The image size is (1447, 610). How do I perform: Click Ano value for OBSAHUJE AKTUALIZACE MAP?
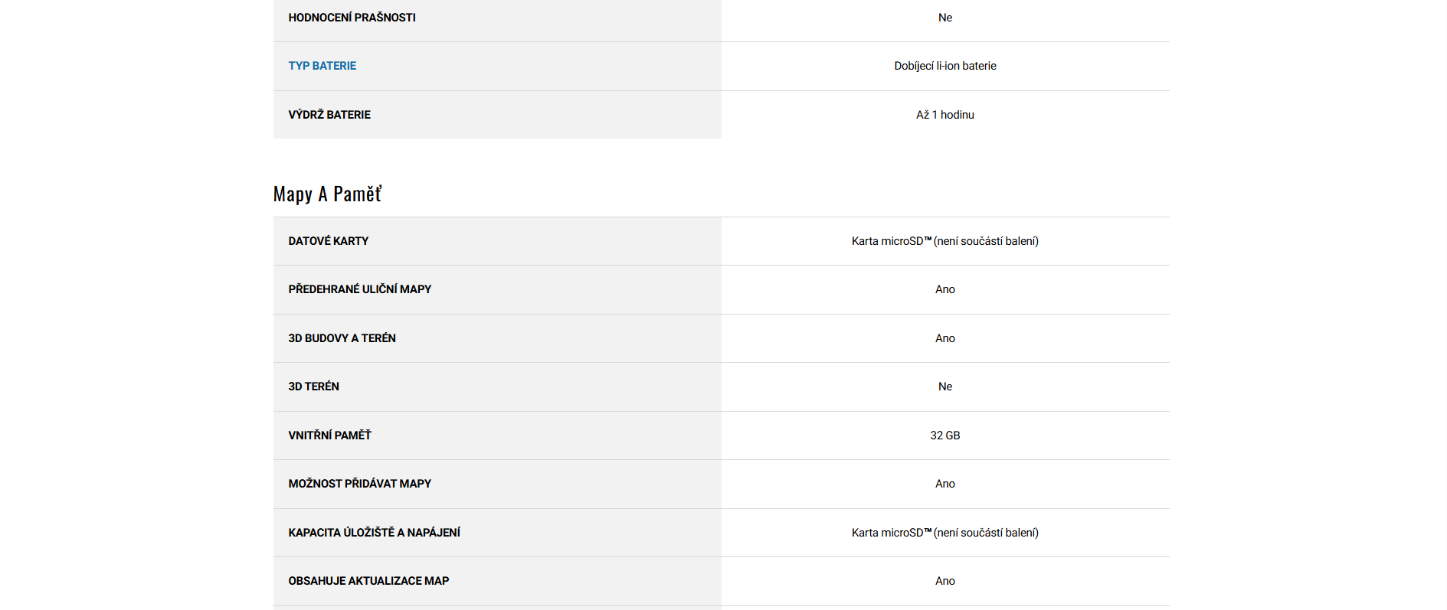944,581
